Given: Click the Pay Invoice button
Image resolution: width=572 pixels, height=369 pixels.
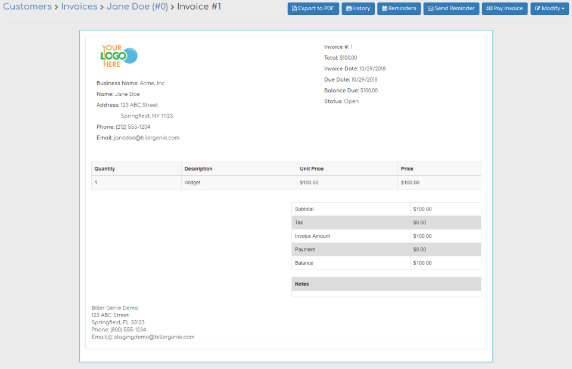Looking at the screenshot, I should click(504, 9).
